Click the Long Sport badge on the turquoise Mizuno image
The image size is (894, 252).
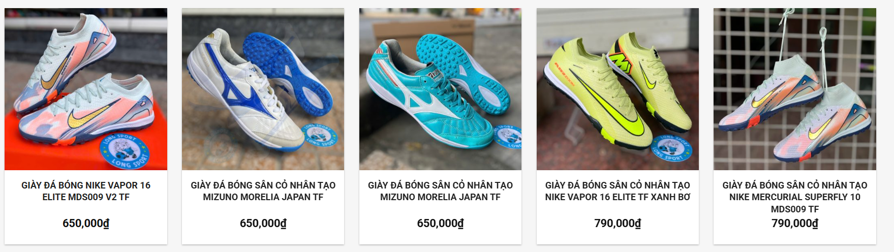pos(508,136)
